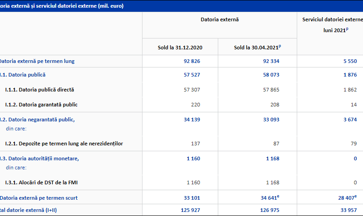The image size is (363, 216).
Task: Click the 'Datoria externă pe termen lung' row label
Action: (37, 61)
